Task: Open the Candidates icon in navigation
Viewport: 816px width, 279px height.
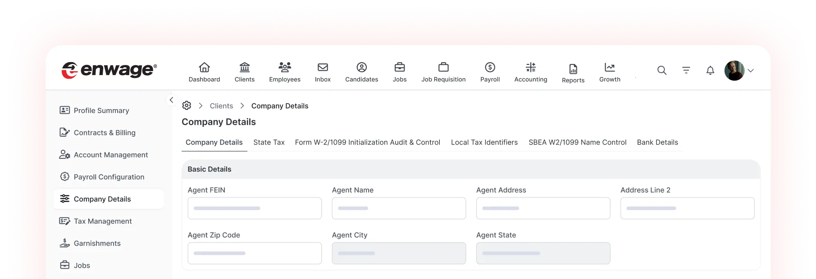Action: point(361,67)
